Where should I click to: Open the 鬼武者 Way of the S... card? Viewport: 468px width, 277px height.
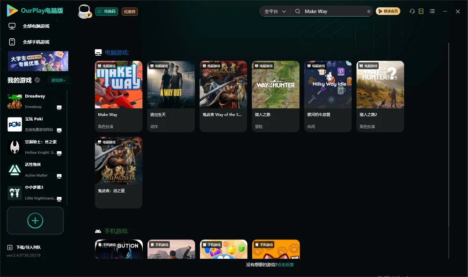pyautogui.click(x=223, y=96)
